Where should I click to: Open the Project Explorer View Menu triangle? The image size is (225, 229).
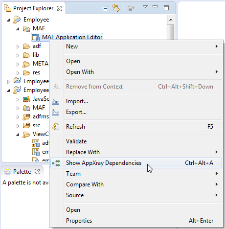pos(145,7)
